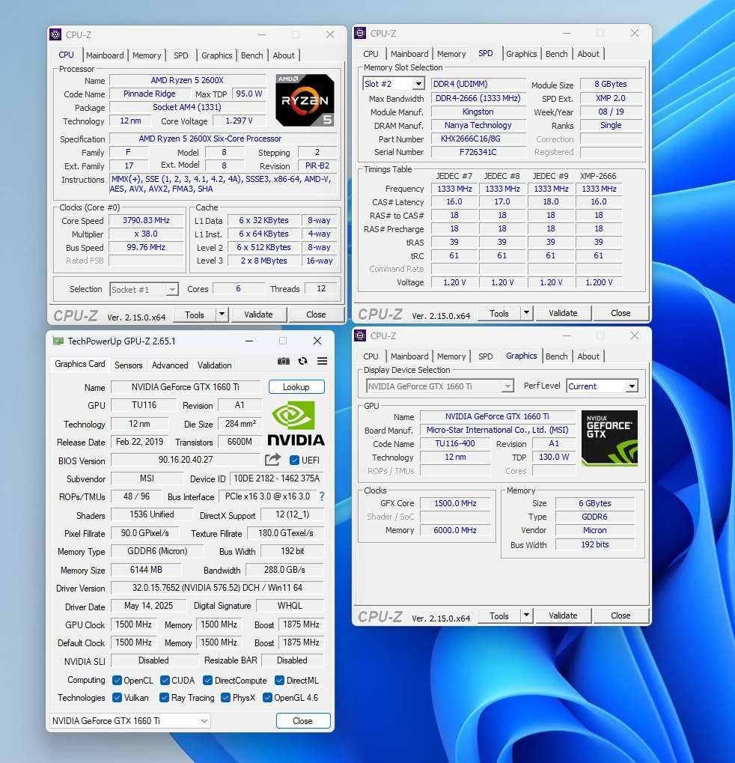Toggle the PhysX checkbox

coord(225,698)
